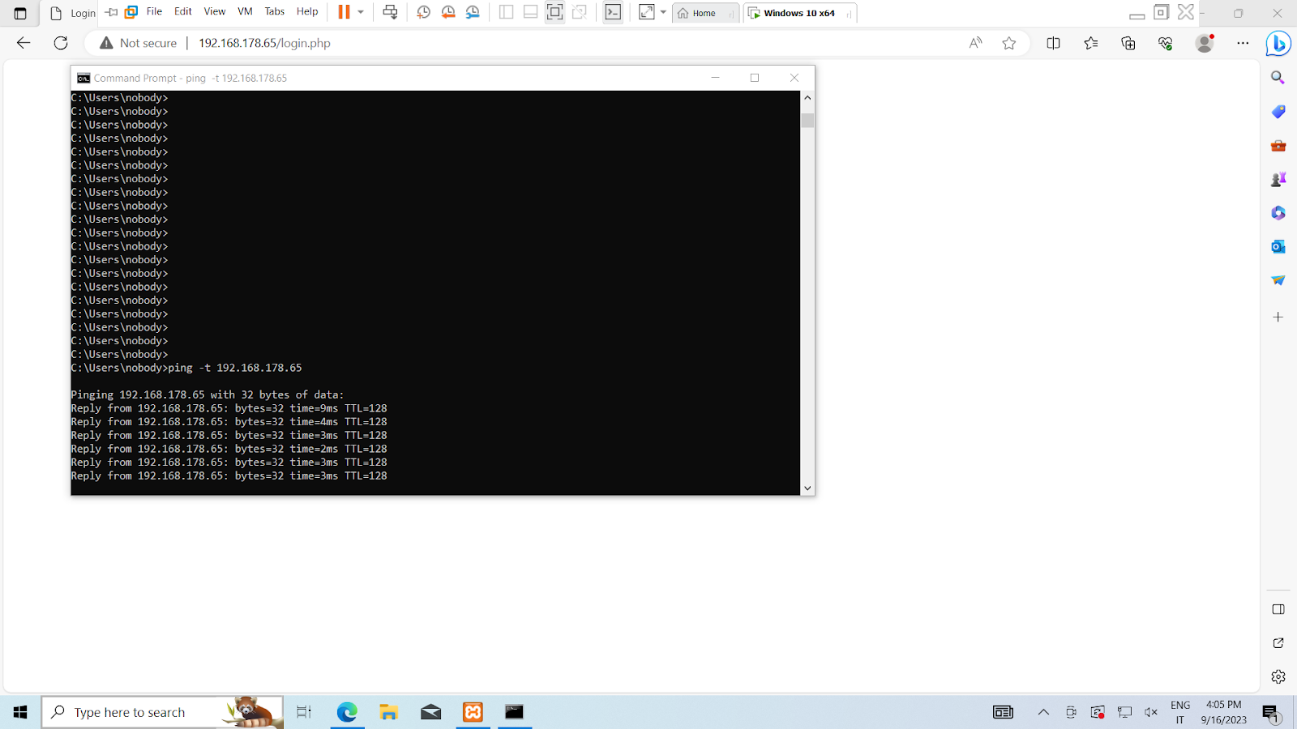Open the View menu in VMware toolbar
This screenshot has height=729, width=1297.
pos(214,11)
